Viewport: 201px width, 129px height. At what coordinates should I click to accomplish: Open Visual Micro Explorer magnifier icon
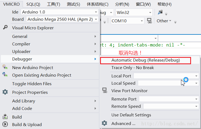pyautogui.click(x=5, y=27)
